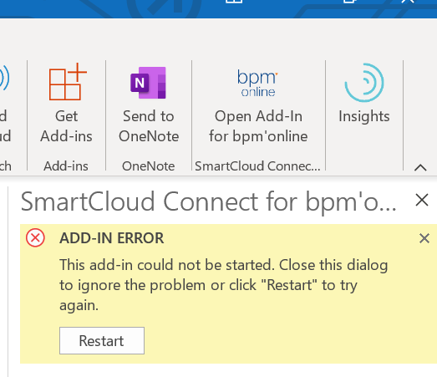Click the Get Add-ins grid icon
The width and height of the screenshot is (437, 377).
68,81
